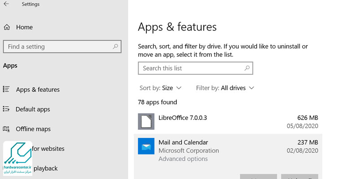Image resolution: width=359 pixels, height=179 pixels.
Task: Click the magnifier in Find a setting
Action: (x=115, y=47)
